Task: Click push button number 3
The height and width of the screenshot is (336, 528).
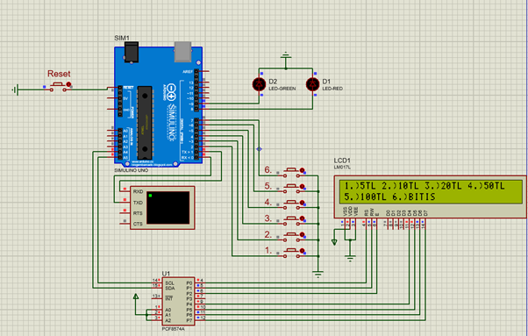Action: (x=291, y=220)
